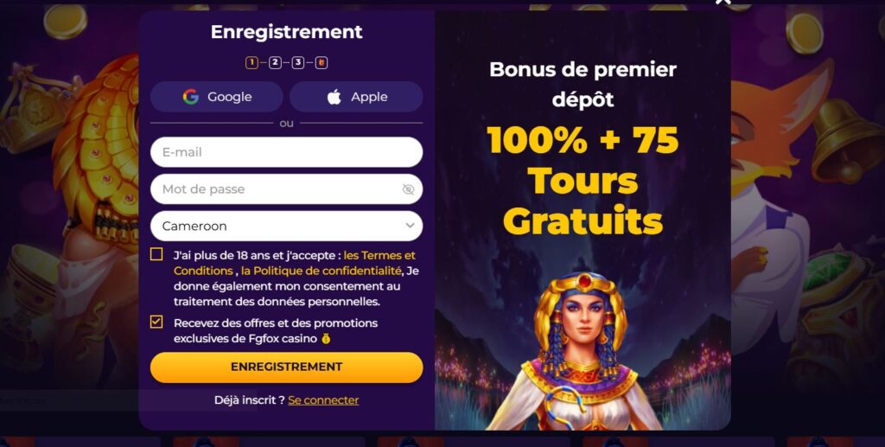This screenshot has width=885, height=447.
Task: Check the 18 years and terms checkbox
Action: point(156,254)
